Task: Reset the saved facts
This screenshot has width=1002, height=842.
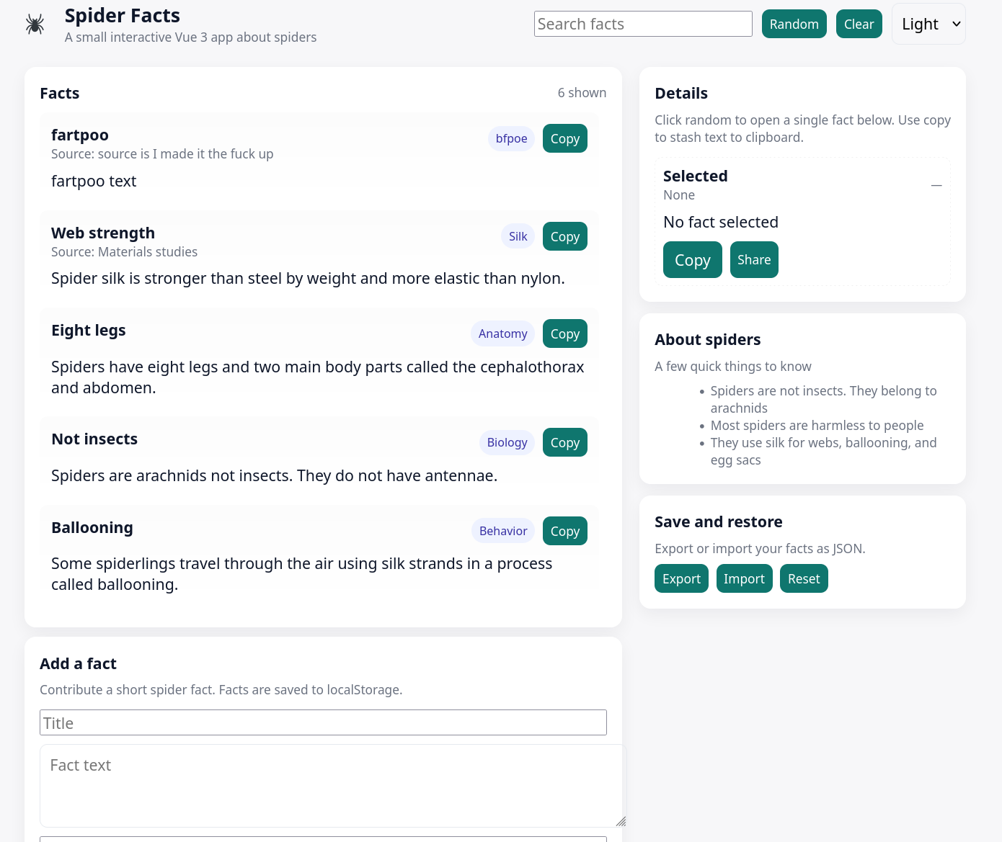Action: tap(804, 578)
